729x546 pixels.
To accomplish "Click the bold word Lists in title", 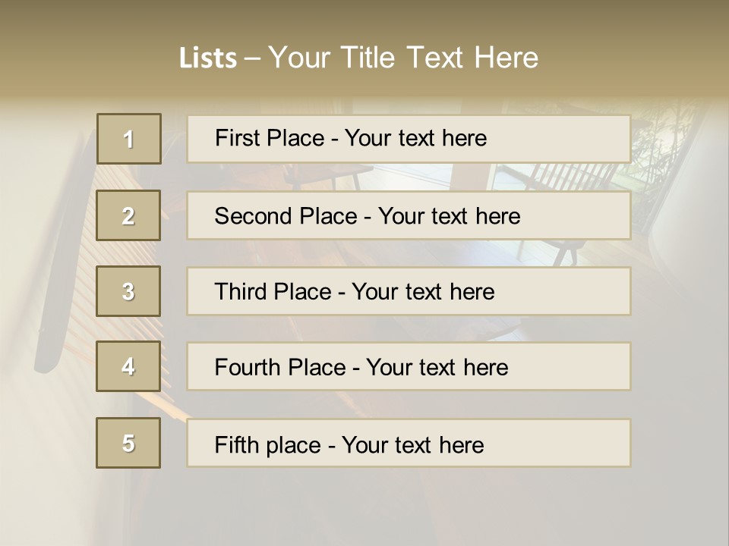I will click(208, 58).
